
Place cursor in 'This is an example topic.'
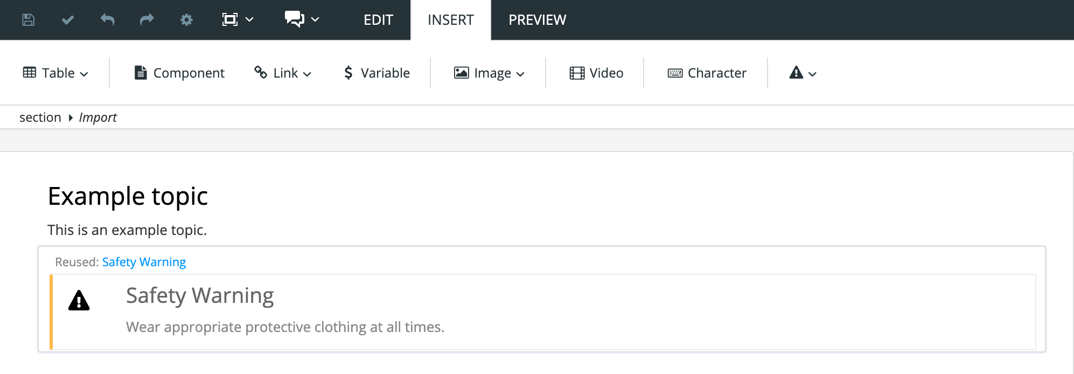(127, 230)
